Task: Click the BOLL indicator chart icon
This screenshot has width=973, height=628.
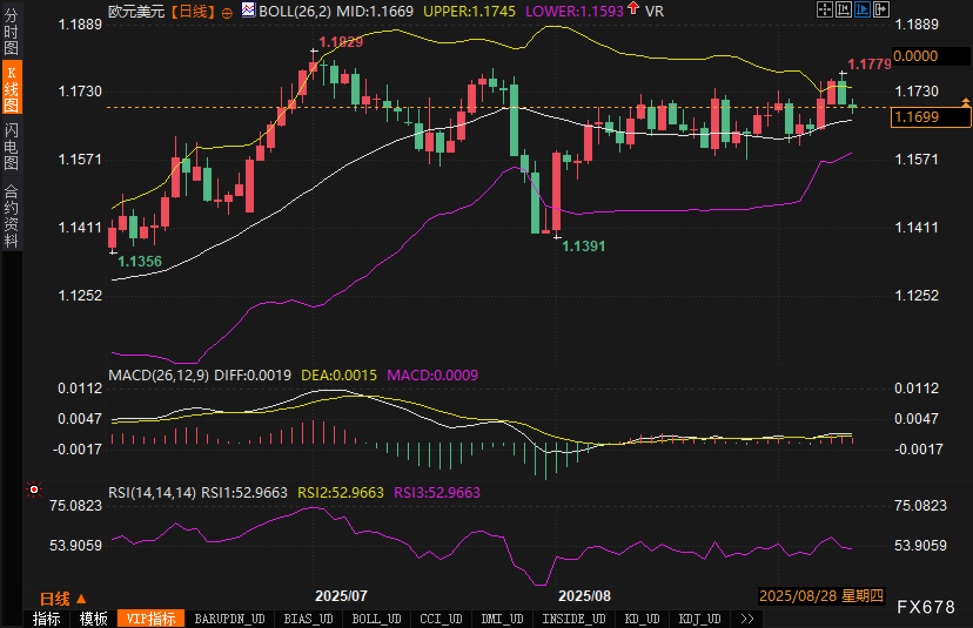Action: (x=249, y=10)
